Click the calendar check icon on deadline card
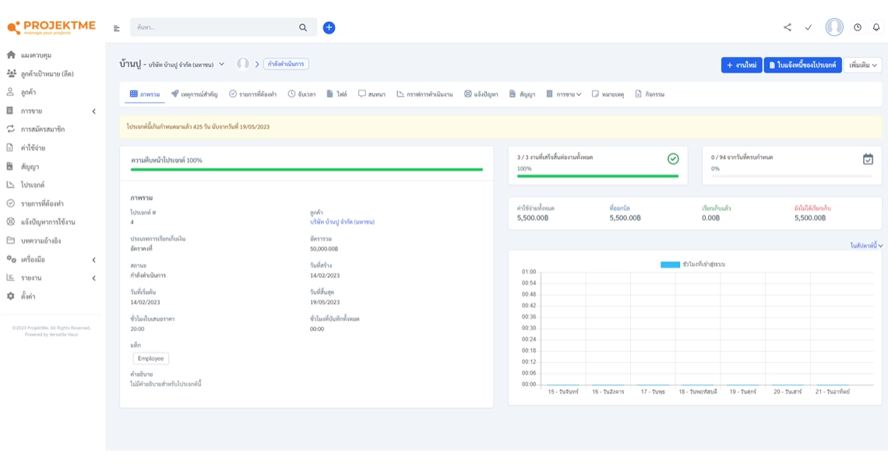This screenshot has width=888, height=465. pyautogui.click(x=868, y=159)
